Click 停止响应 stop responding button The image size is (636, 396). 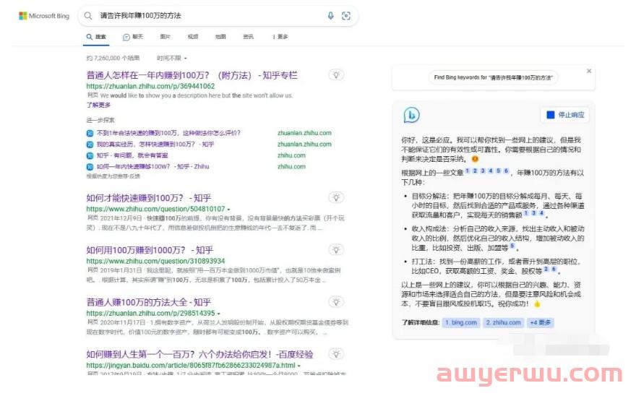point(565,115)
